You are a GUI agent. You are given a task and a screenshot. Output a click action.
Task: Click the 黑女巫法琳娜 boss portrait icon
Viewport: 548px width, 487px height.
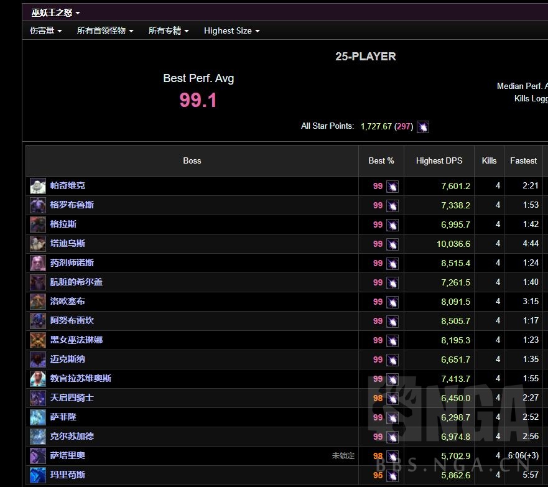click(38, 340)
